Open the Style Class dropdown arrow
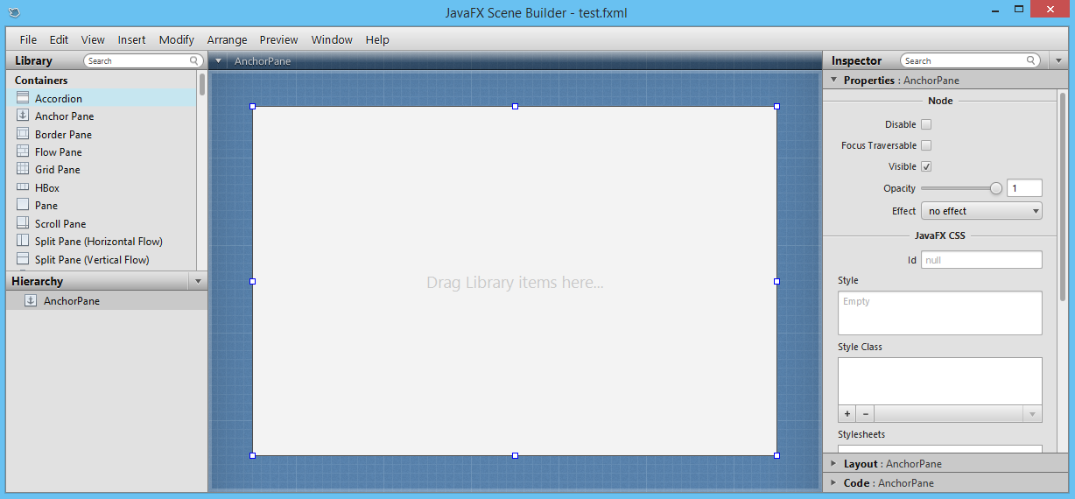This screenshot has width=1075, height=499. [x=1032, y=414]
